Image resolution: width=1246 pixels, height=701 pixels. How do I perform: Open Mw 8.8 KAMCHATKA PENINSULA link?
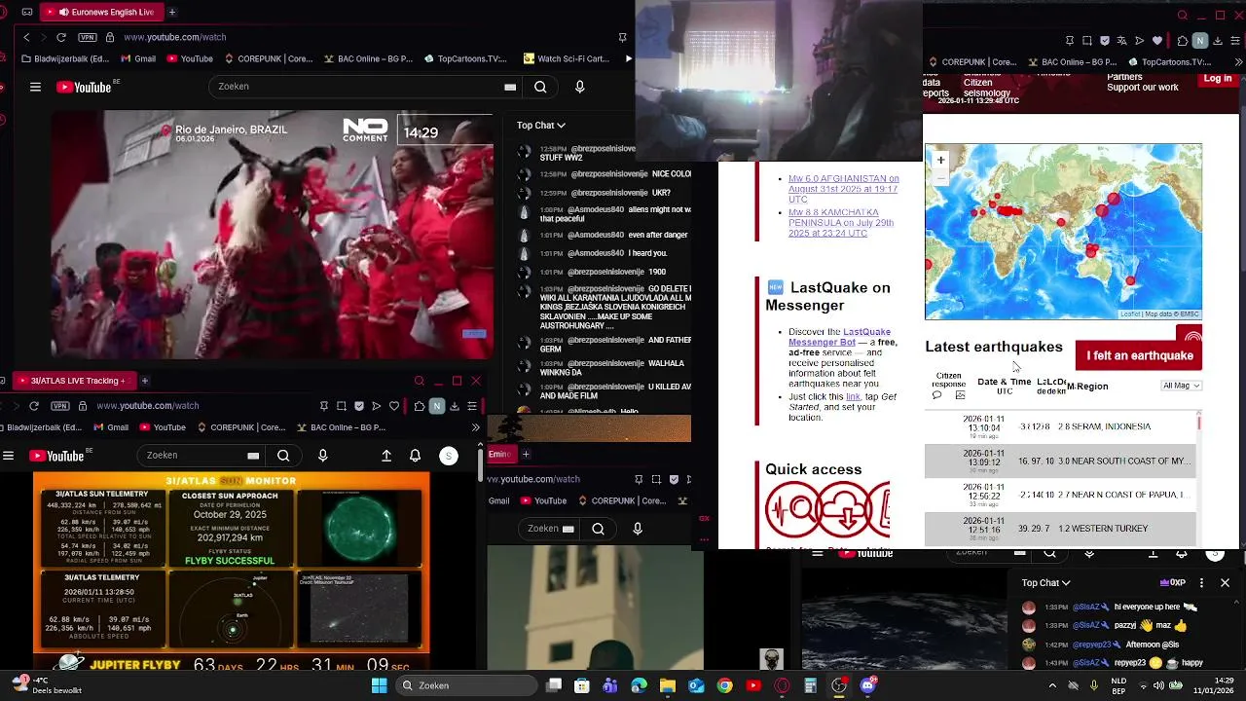coord(841,223)
